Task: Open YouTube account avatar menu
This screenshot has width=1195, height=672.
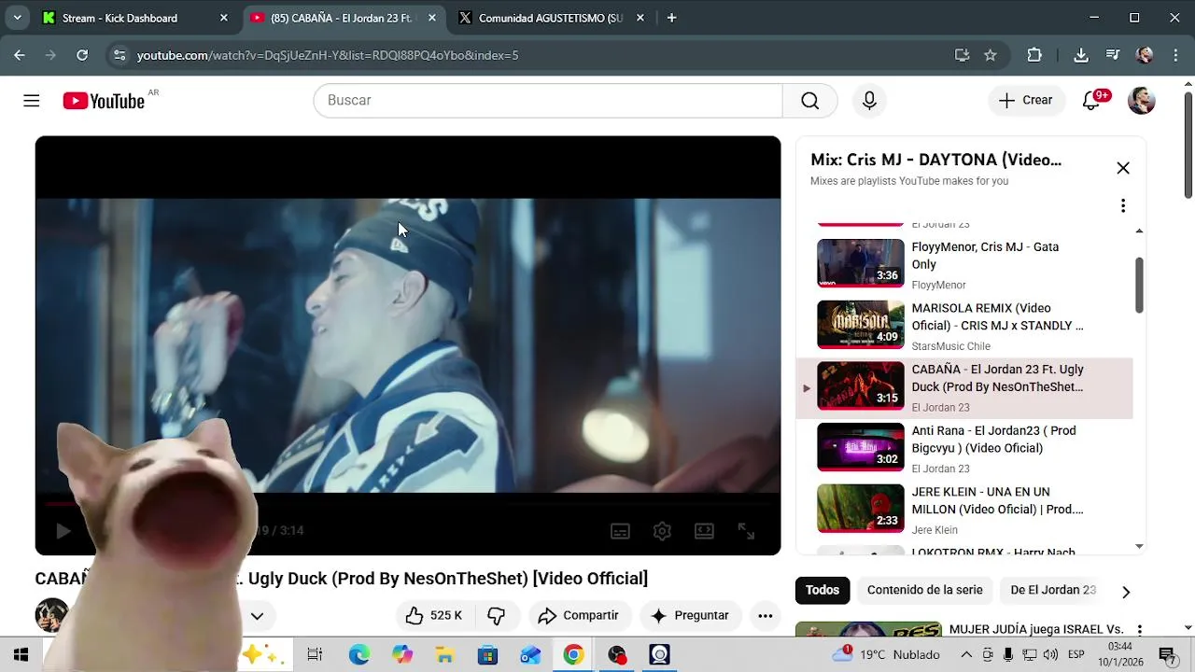Action: click(1141, 101)
